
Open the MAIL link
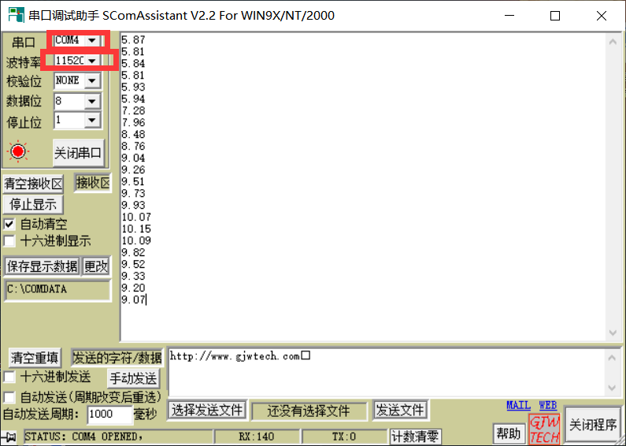click(518, 405)
